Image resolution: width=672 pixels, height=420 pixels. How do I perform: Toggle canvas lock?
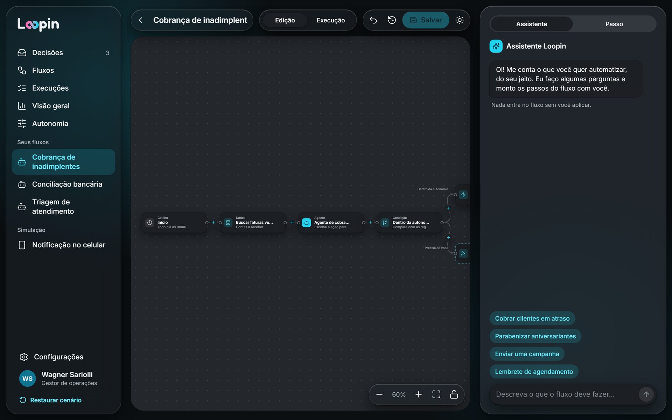[454, 394]
